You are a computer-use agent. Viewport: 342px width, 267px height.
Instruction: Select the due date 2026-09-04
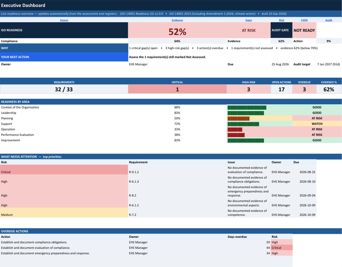point(307,196)
